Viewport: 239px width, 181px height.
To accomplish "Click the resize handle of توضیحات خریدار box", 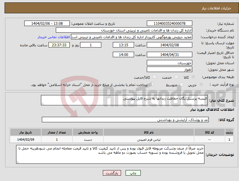I will click(18, 162).
